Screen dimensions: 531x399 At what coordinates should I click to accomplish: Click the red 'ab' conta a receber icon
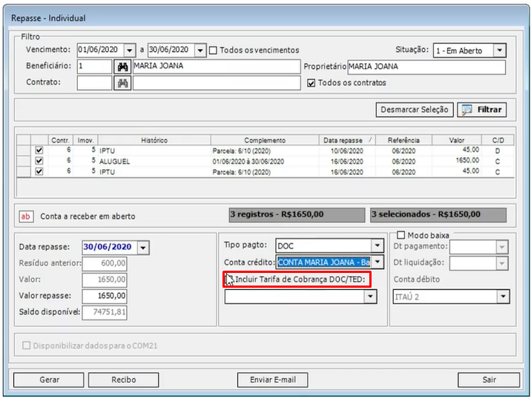pyautogui.click(x=26, y=217)
